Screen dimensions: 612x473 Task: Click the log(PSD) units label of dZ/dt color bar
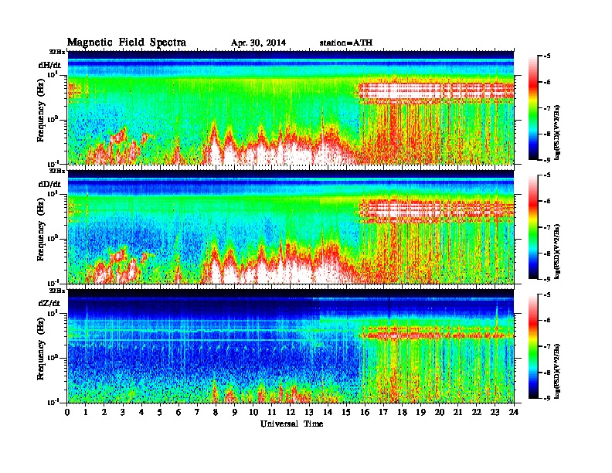point(558,371)
